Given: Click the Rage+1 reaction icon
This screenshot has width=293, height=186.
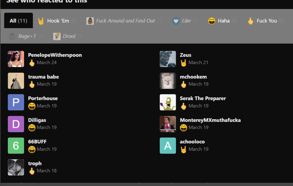Looking at the screenshot, I should (12, 36).
